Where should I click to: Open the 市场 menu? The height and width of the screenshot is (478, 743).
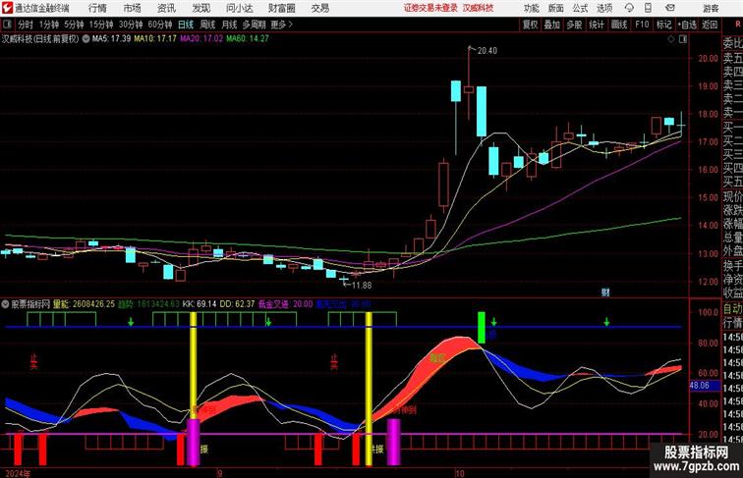coord(133,8)
